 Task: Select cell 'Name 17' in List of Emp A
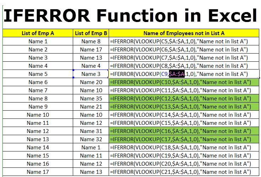click(x=38, y=172)
